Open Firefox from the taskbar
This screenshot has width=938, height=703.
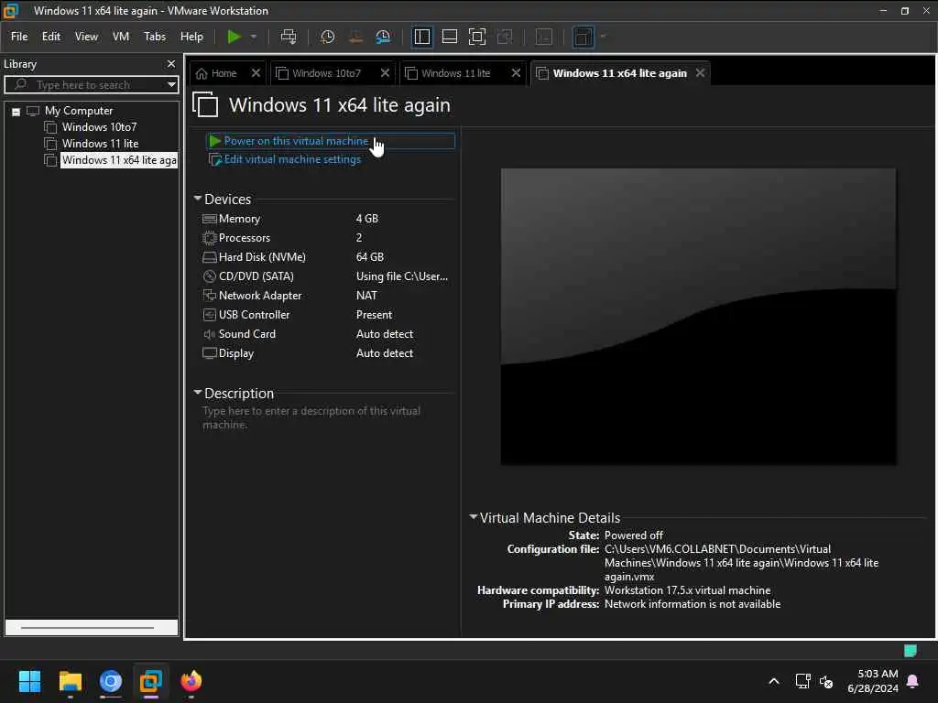coord(191,681)
